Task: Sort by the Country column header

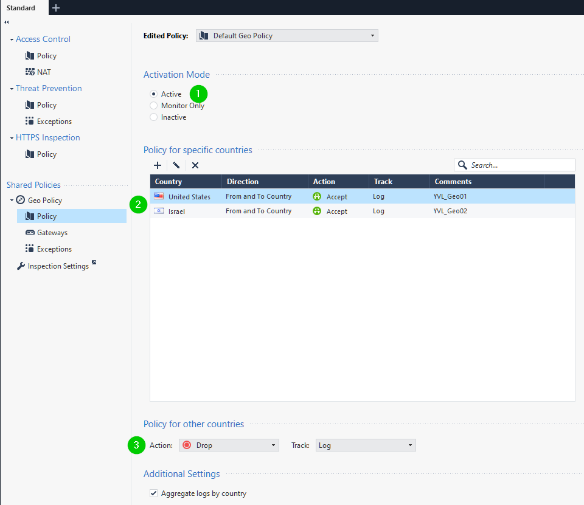Action: [186, 182]
